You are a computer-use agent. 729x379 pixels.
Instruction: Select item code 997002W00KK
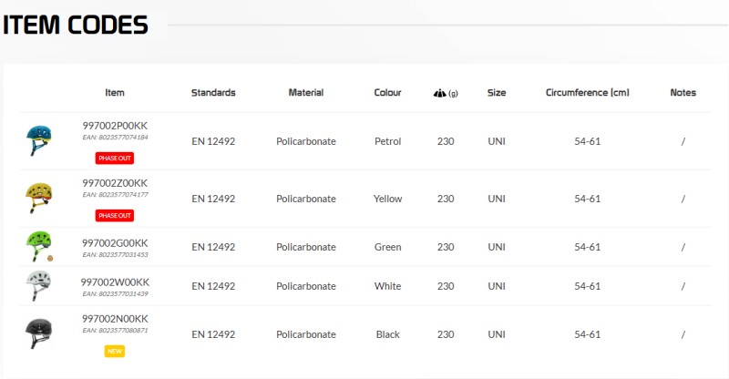click(x=115, y=282)
